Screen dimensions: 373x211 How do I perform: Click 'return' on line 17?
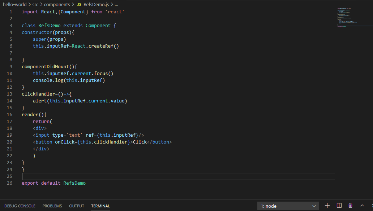pyautogui.click(x=41, y=122)
